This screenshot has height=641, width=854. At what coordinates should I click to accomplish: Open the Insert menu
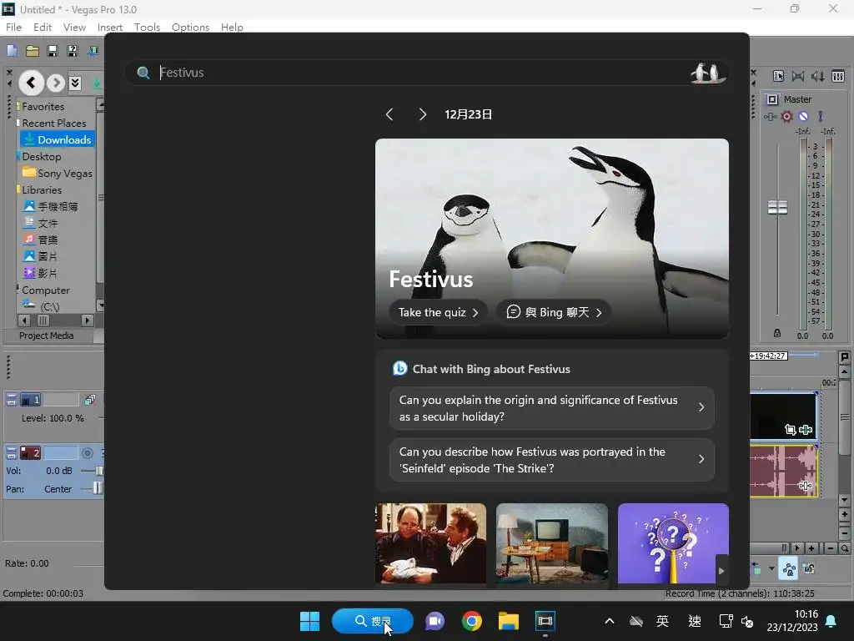pyautogui.click(x=109, y=28)
